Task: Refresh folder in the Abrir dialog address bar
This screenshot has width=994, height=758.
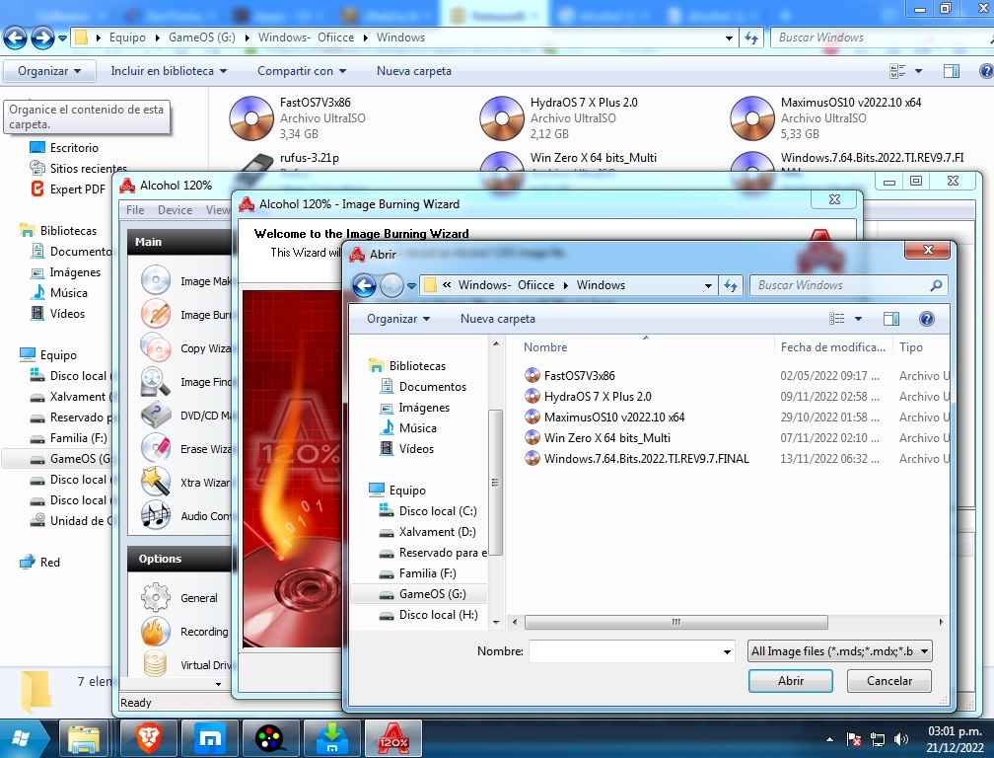Action: [731, 285]
